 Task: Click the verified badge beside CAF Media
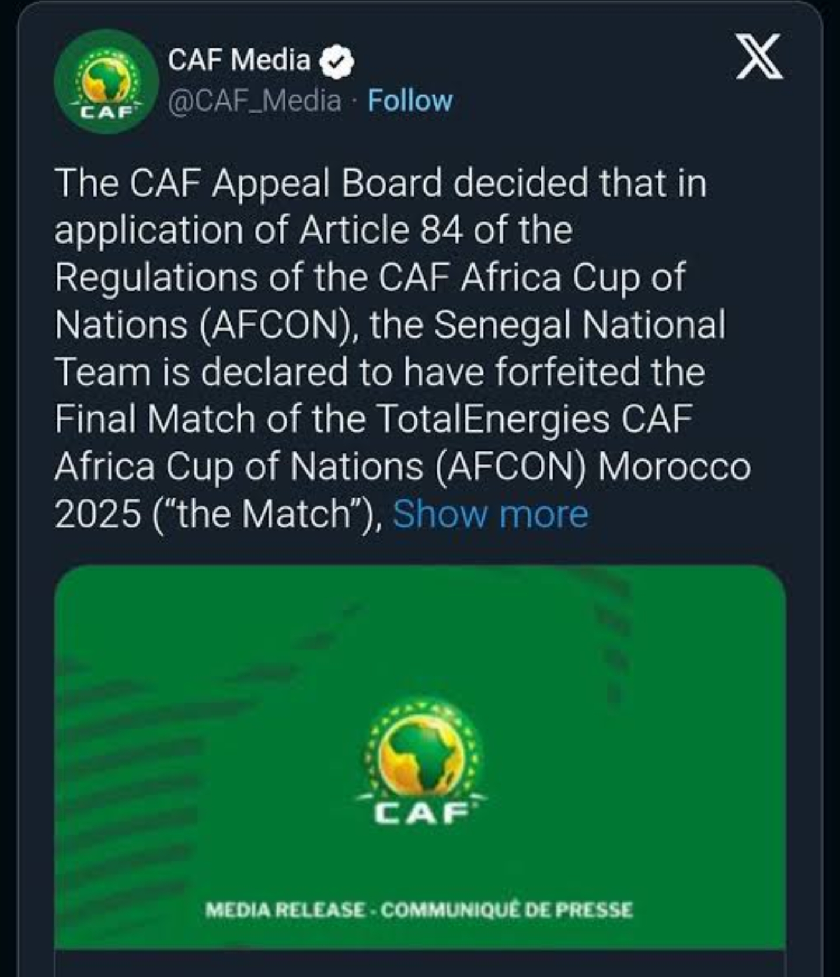pos(337,62)
